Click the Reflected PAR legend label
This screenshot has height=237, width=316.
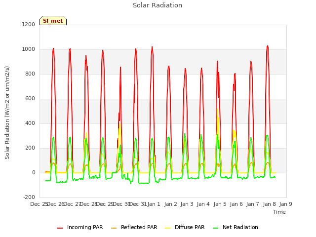[x=139, y=227]
